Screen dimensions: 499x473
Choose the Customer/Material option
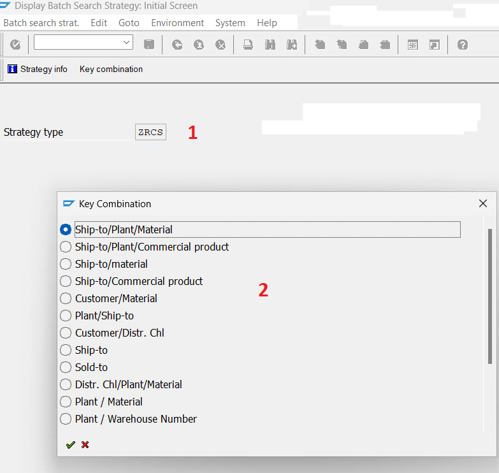click(66, 298)
